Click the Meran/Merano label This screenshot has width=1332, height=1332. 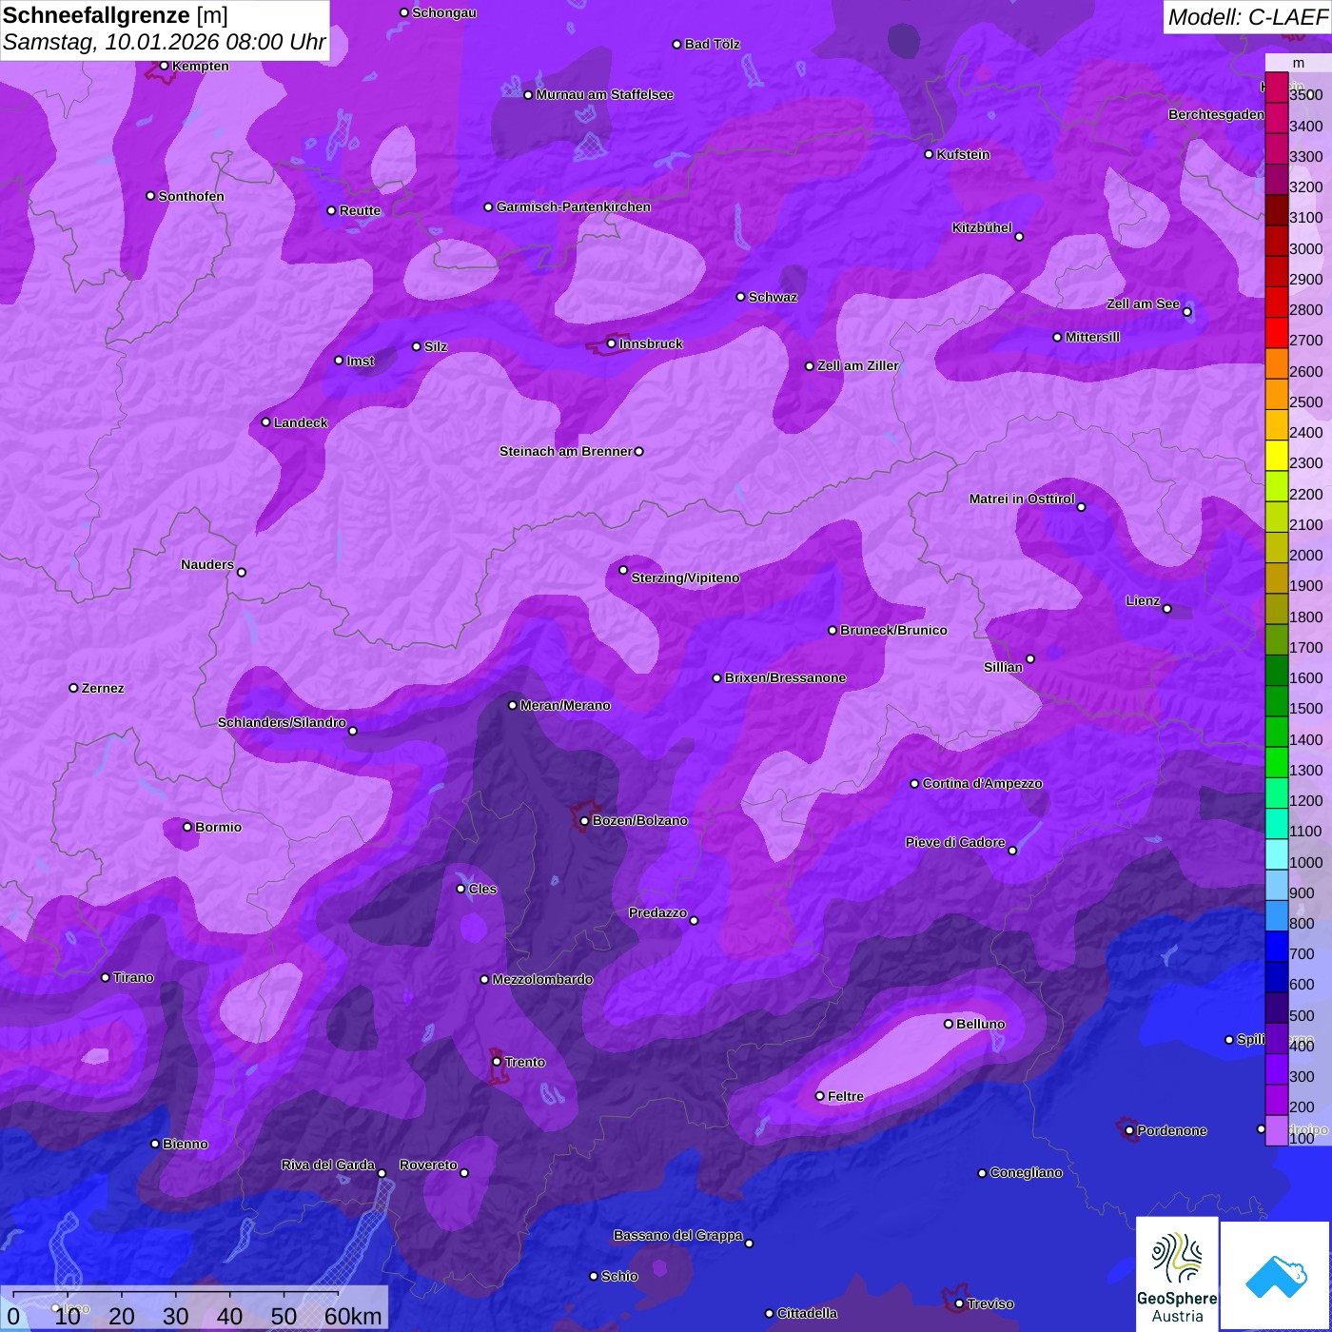(x=565, y=705)
